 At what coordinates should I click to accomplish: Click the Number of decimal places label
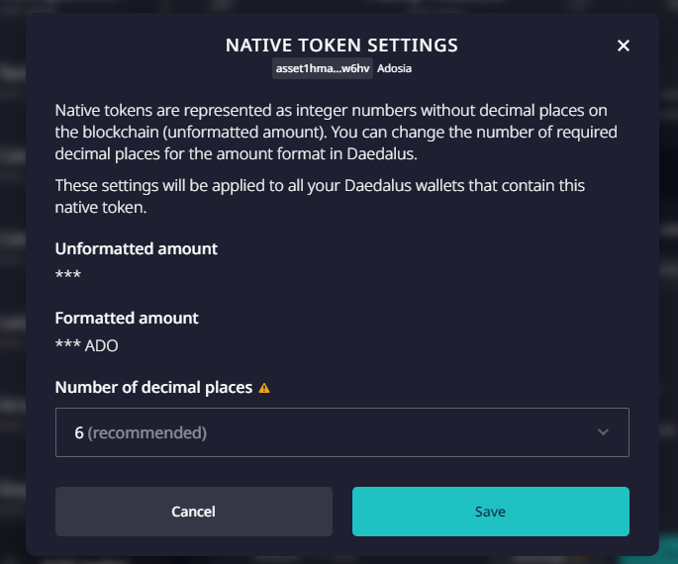153,387
